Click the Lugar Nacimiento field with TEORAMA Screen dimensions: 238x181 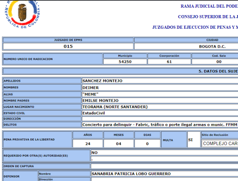[x=159, y=107]
